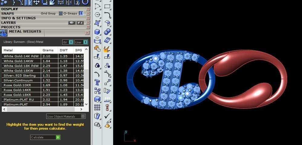Click the three overlapping circles icon

coord(98,65)
